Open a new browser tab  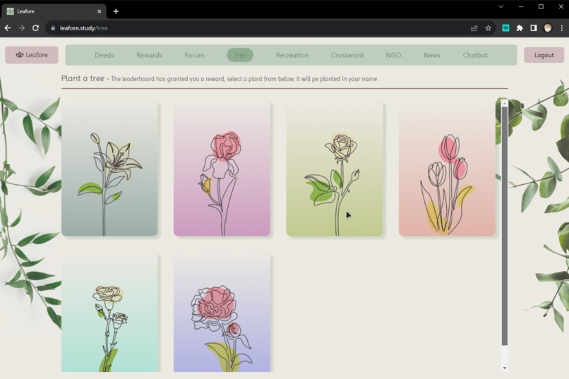coord(116,11)
